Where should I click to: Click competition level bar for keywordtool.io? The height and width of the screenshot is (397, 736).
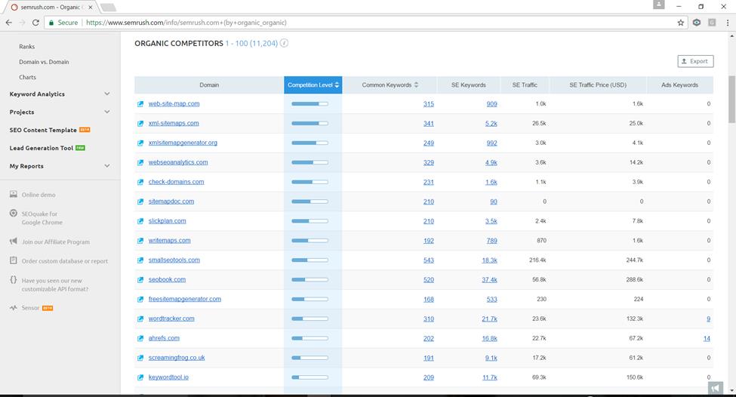click(309, 377)
